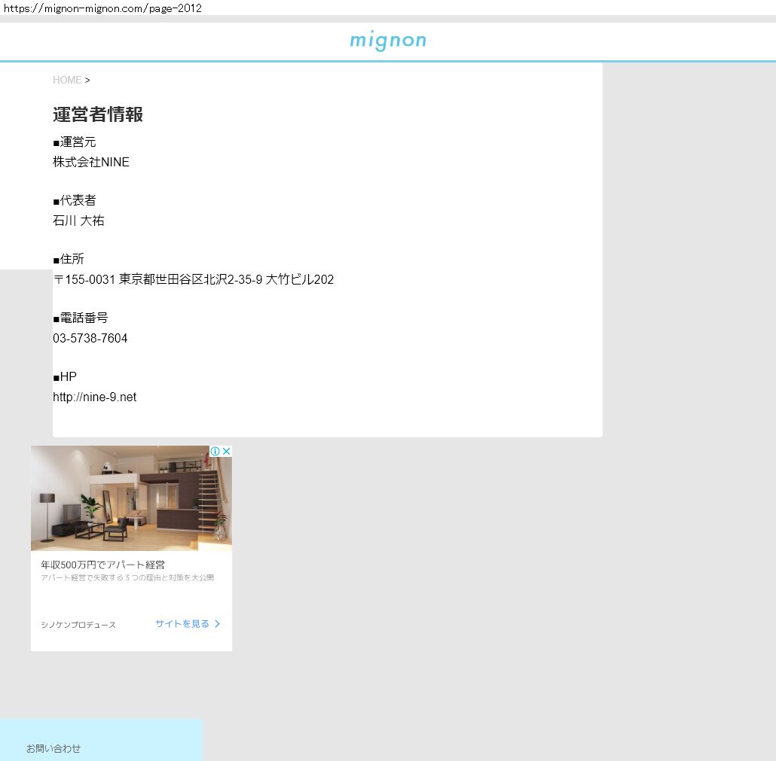Go to HOME via the breadcrumb
The width and height of the screenshot is (776, 761).
67,80
